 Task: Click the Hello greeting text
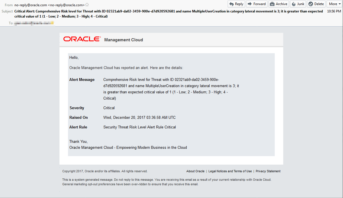[x=74, y=58]
